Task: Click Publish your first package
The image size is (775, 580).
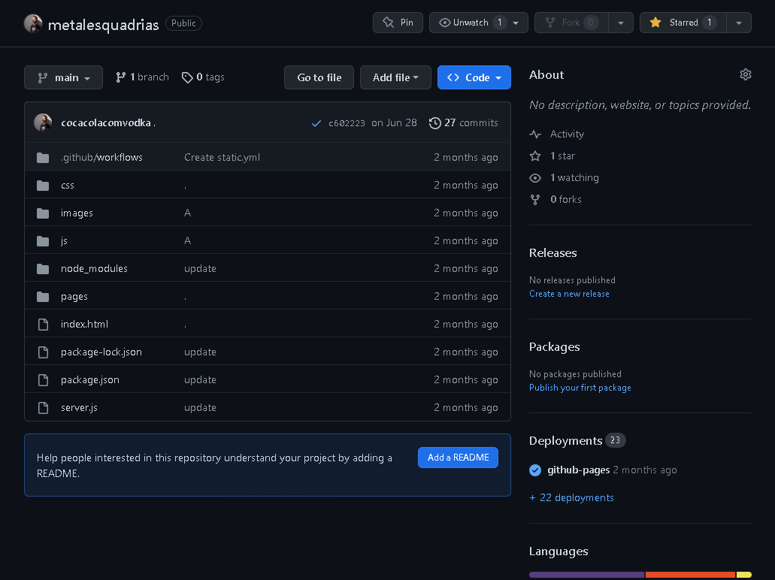Action: click(580, 388)
